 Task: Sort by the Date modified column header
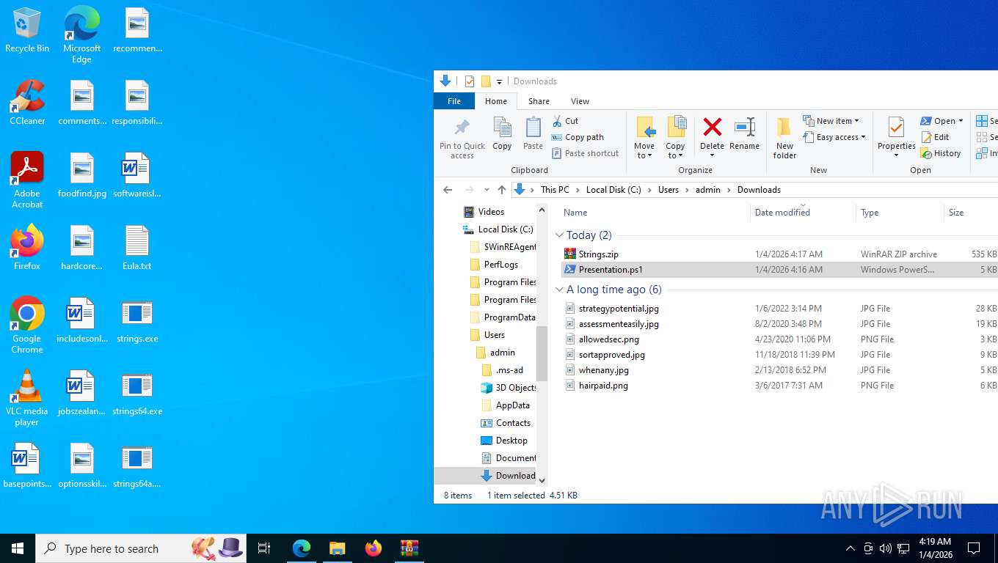[782, 213]
